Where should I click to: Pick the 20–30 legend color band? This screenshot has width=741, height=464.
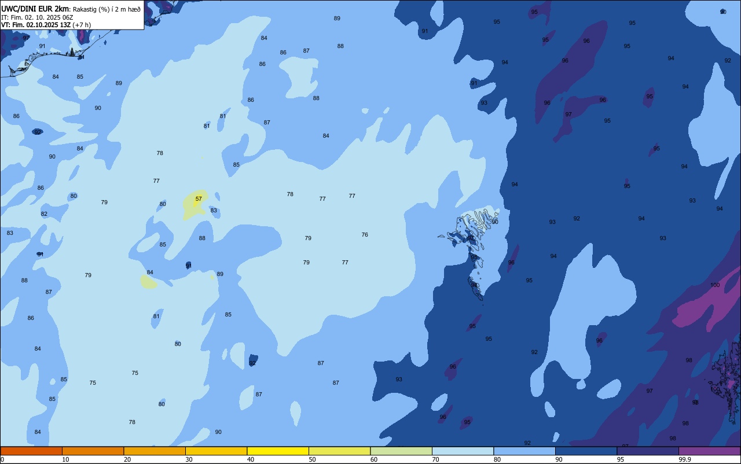tap(155, 451)
